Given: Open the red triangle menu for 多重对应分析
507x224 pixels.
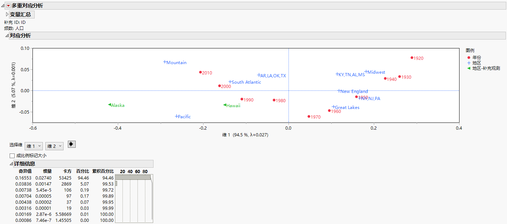Looking at the screenshot, I should (9, 6).
